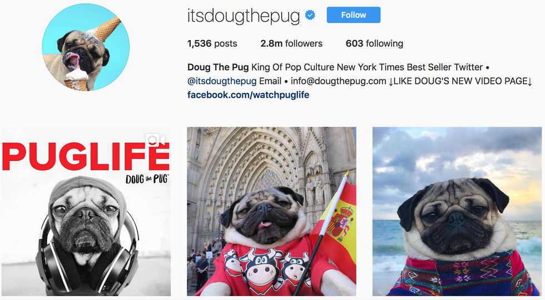Click the bold Doug The Pug name

(x=218, y=67)
